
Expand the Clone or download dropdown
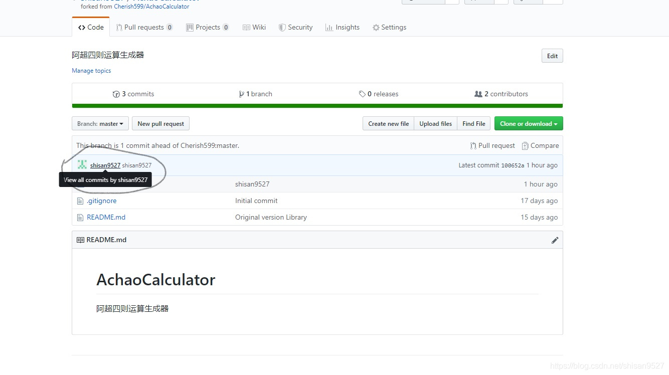(529, 123)
